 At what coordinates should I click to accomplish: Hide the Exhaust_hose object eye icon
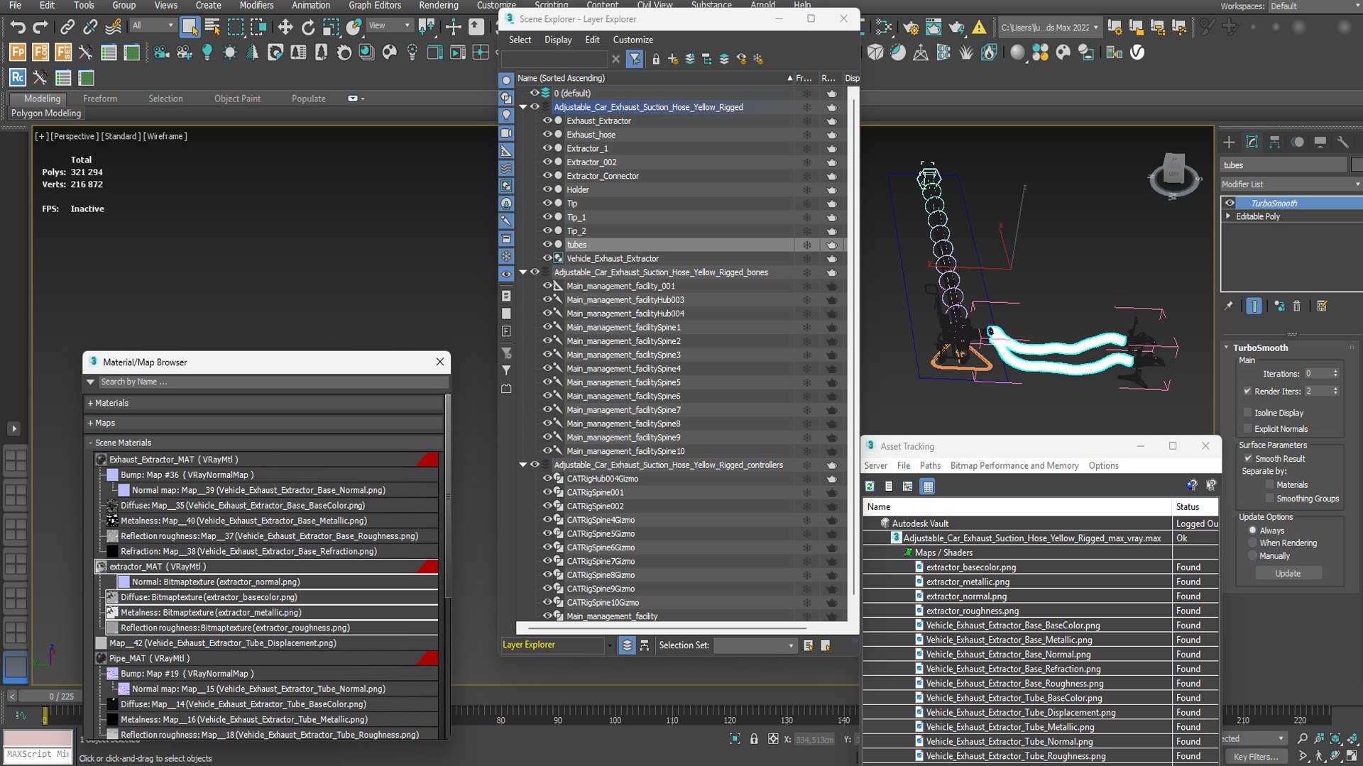pos(547,135)
